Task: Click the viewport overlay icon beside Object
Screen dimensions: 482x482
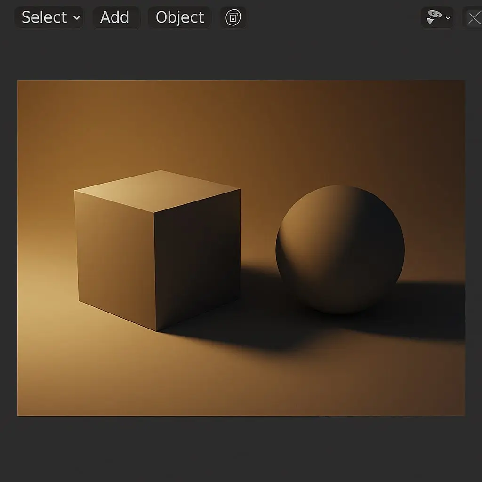Action: click(x=233, y=17)
